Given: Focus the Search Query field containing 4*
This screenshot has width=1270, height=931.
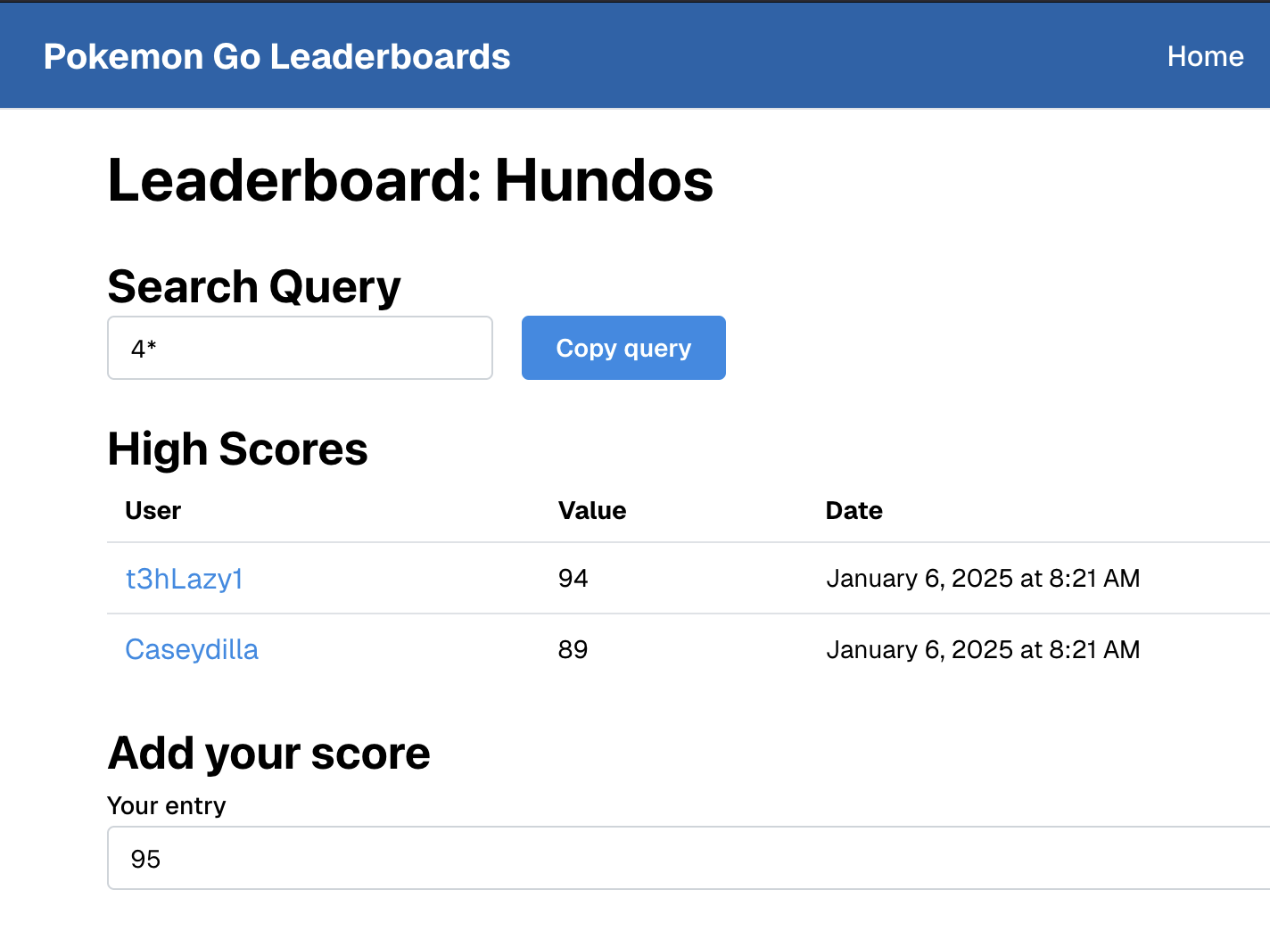Looking at the screenshot, I should coord(300,348).
